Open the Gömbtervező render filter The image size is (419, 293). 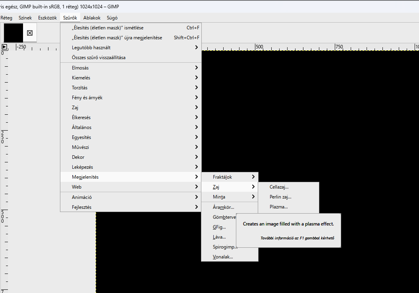(219, 217)
